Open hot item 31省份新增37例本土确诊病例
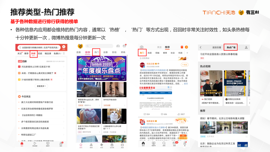Viewport: 270px width, 152px height. point(41,79)
